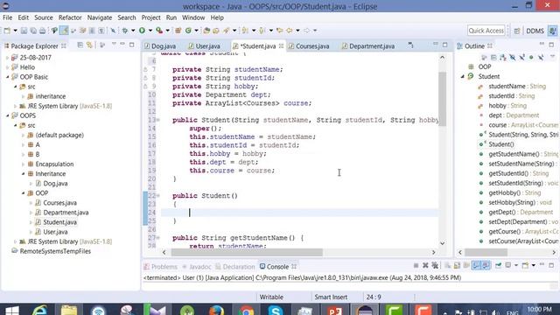
Task: Click inside the Quick Access search field
Action: (x=486, y=31)
